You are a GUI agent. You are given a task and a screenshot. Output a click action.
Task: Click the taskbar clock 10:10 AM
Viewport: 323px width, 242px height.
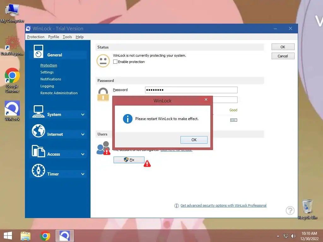pos(309,233)
